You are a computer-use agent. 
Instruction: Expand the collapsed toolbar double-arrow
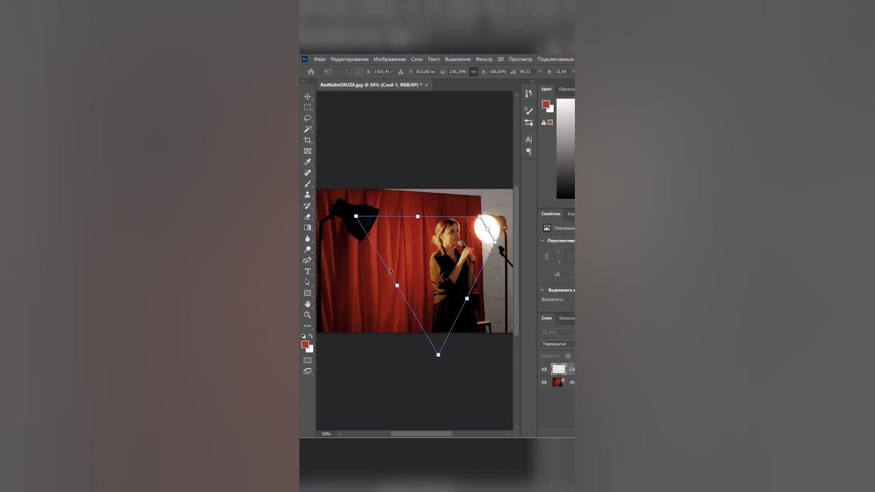coord(304,81)
